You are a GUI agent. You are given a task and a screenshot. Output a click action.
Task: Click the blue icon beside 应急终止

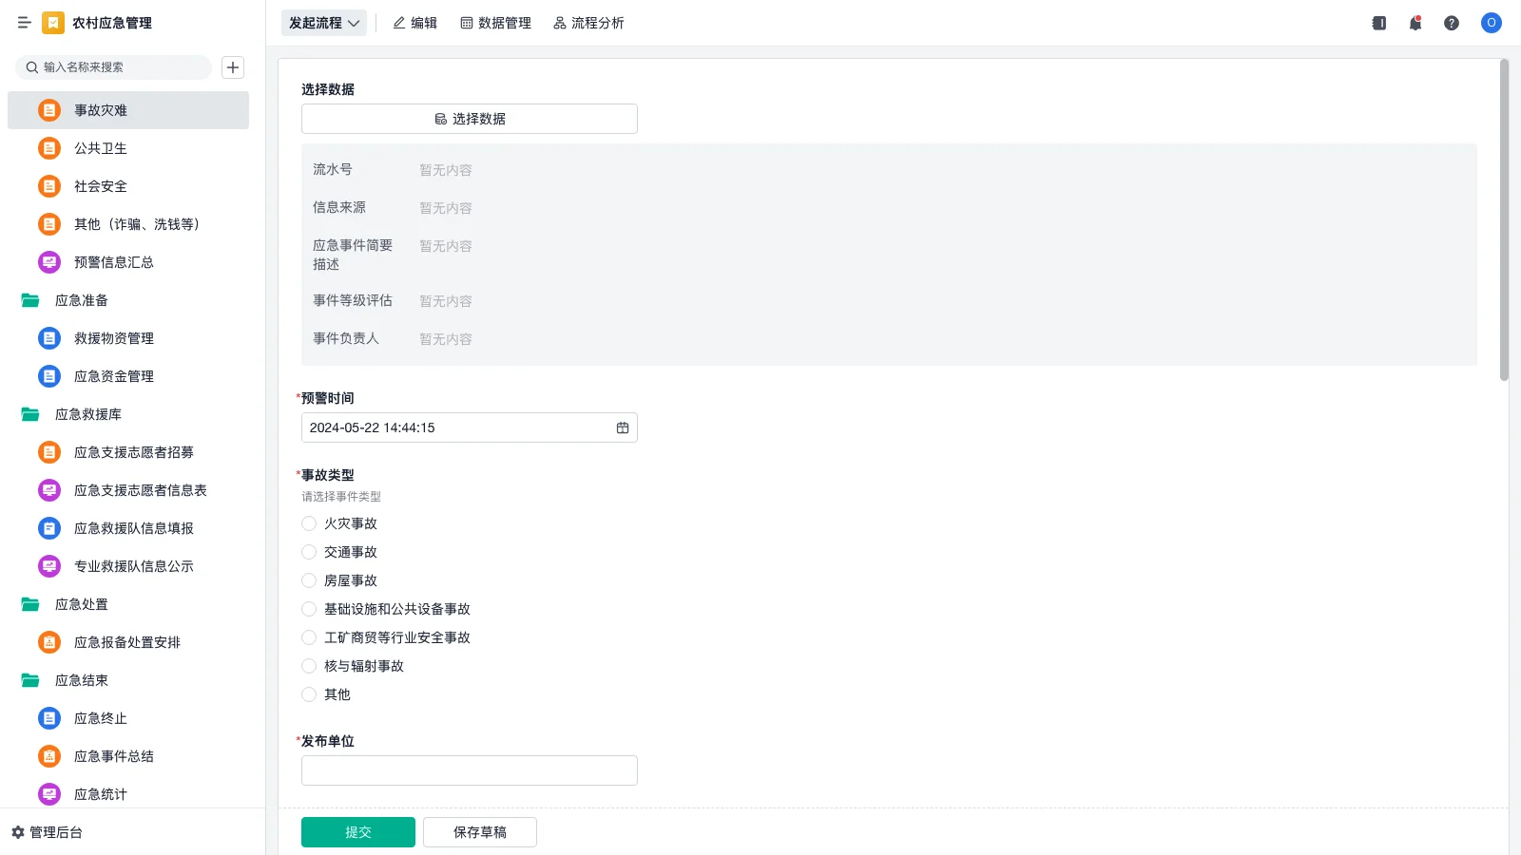pos(49,718)
